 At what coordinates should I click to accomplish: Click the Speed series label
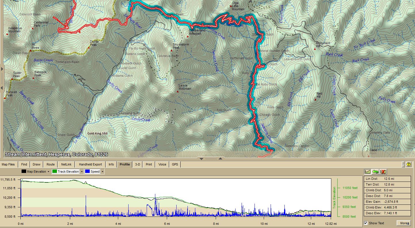click(x=95, y=172)
